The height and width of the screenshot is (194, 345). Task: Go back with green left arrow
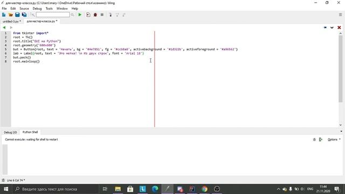tap(4, 27)
